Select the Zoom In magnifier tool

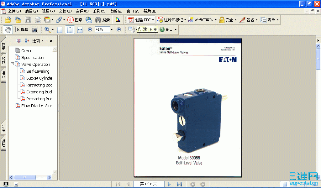[x=47, y=30]
